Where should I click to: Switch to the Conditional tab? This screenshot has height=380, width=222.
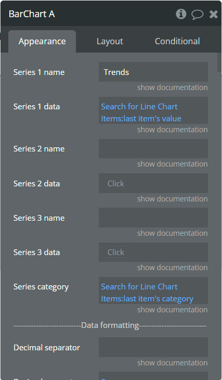coord(177,41)
